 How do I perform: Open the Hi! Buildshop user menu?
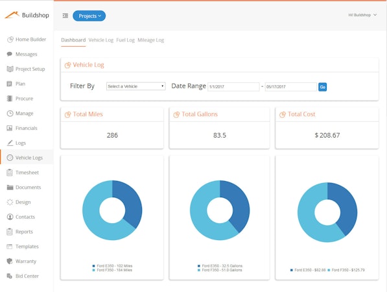point(362,15)
